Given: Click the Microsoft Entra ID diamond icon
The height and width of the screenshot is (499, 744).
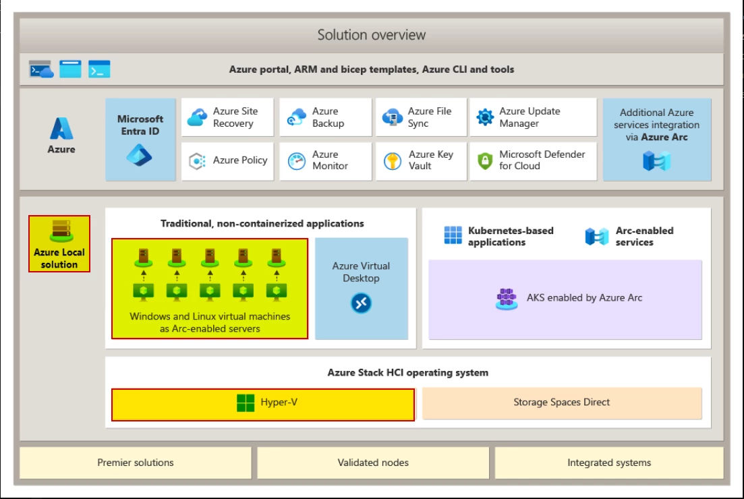Looking at the screenshot, I should pos(140,156).
